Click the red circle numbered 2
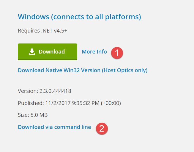This screenshot has width=194, height=152. tap(102, 128)
